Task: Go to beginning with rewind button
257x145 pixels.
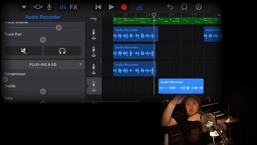Action: pyautogui.click(x=98, y=7)
